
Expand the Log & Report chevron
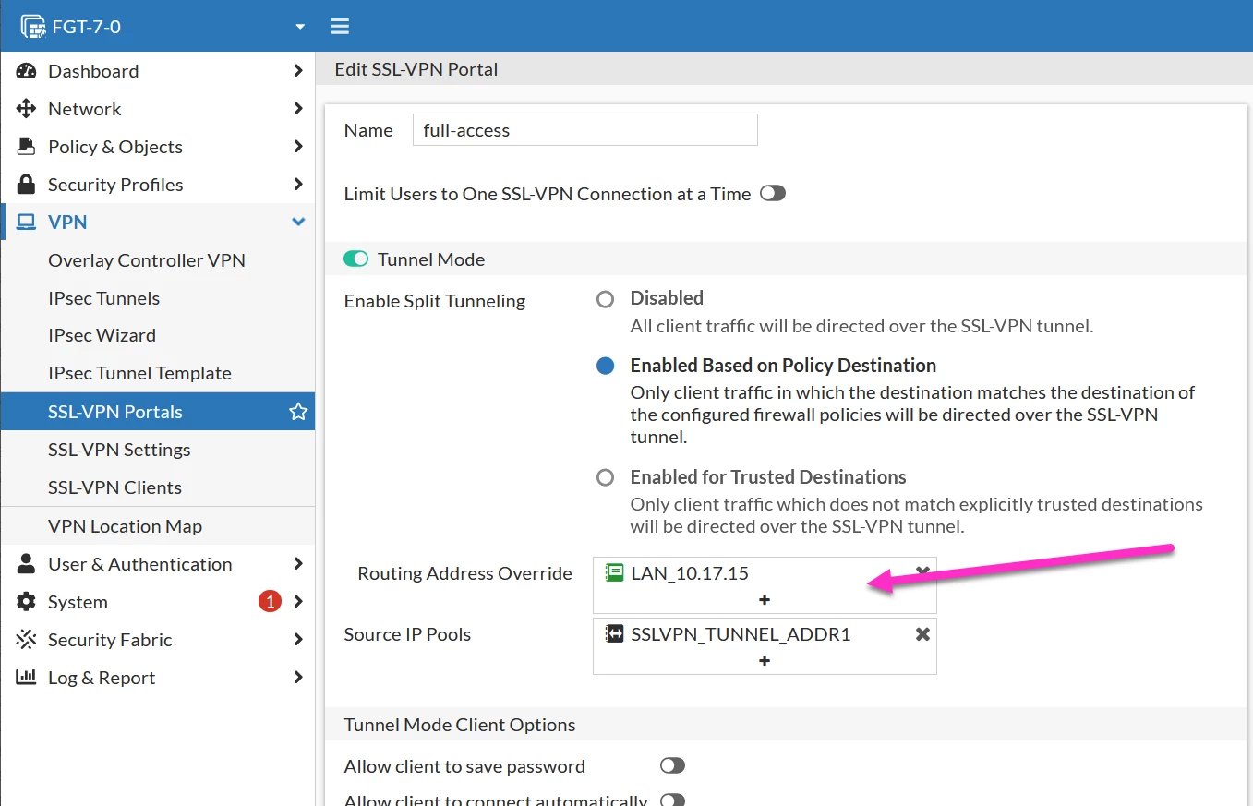point(297,678)
